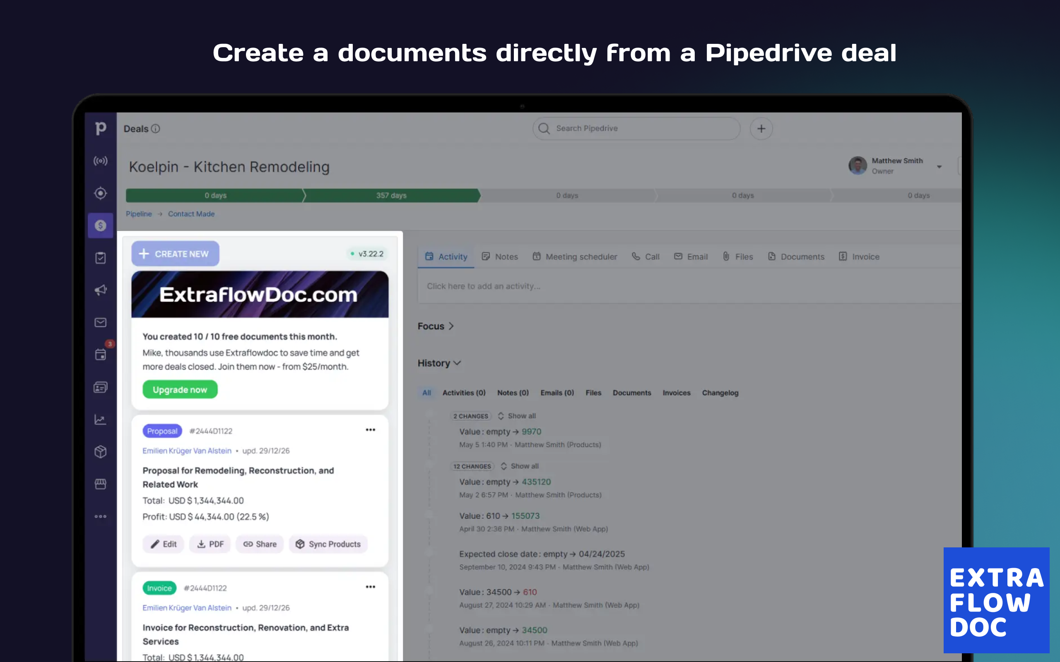This screenshot has height=662, width=1060.
Task: Open the Campaigns megaphone sidebar icon
Action: point(100,290)
